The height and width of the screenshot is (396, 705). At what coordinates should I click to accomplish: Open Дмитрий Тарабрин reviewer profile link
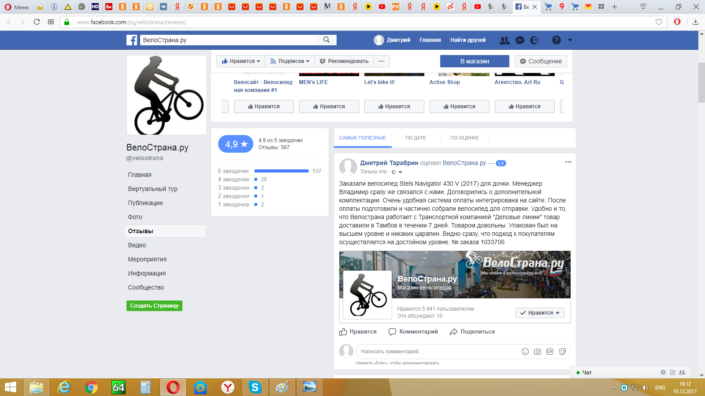pos(389,163)
